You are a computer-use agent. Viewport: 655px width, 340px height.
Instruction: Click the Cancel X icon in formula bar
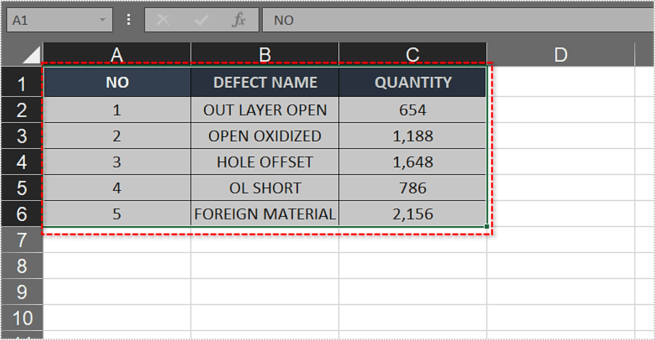tap(163, 20)
